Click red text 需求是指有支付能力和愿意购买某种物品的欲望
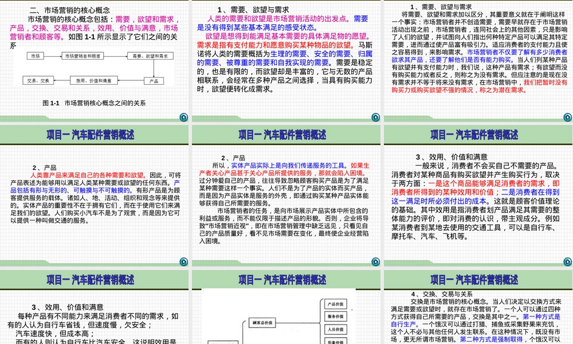The image size is (573, 344). [276, 45]
